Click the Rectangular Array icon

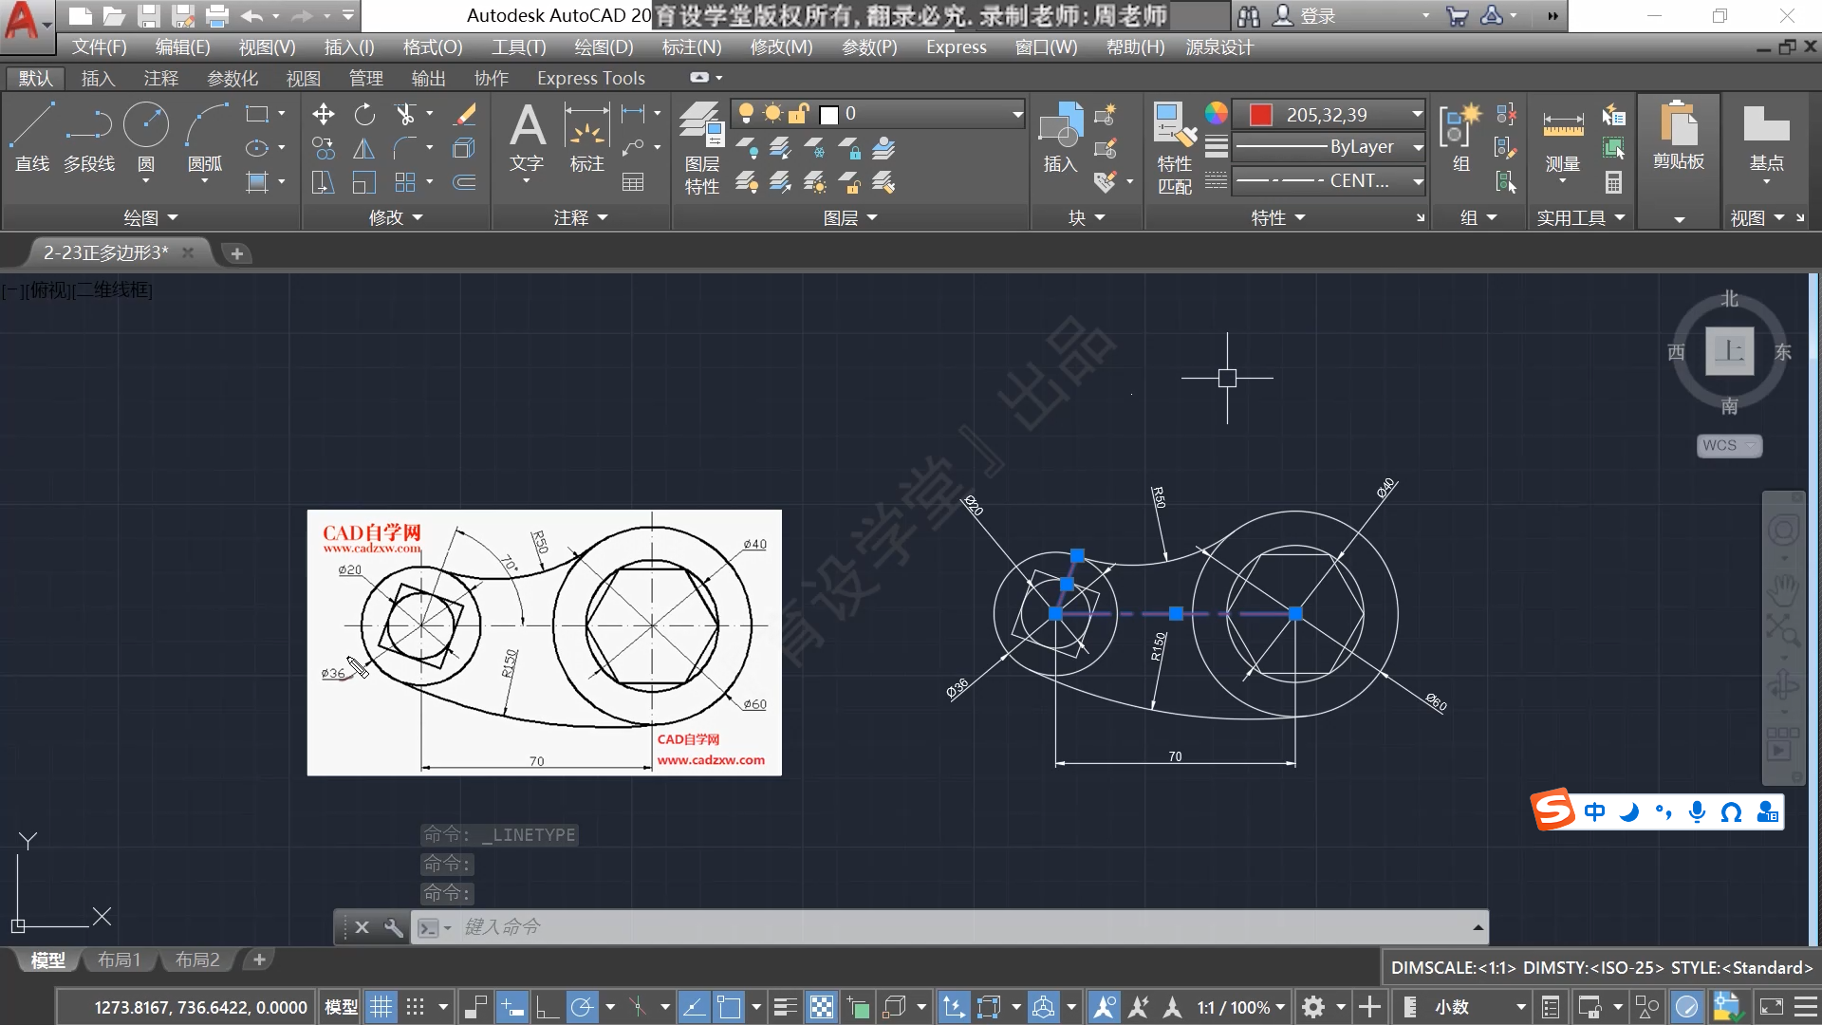406,182
